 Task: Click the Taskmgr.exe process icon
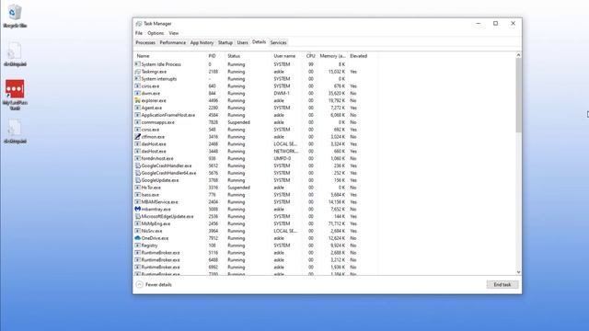point(137,72)
